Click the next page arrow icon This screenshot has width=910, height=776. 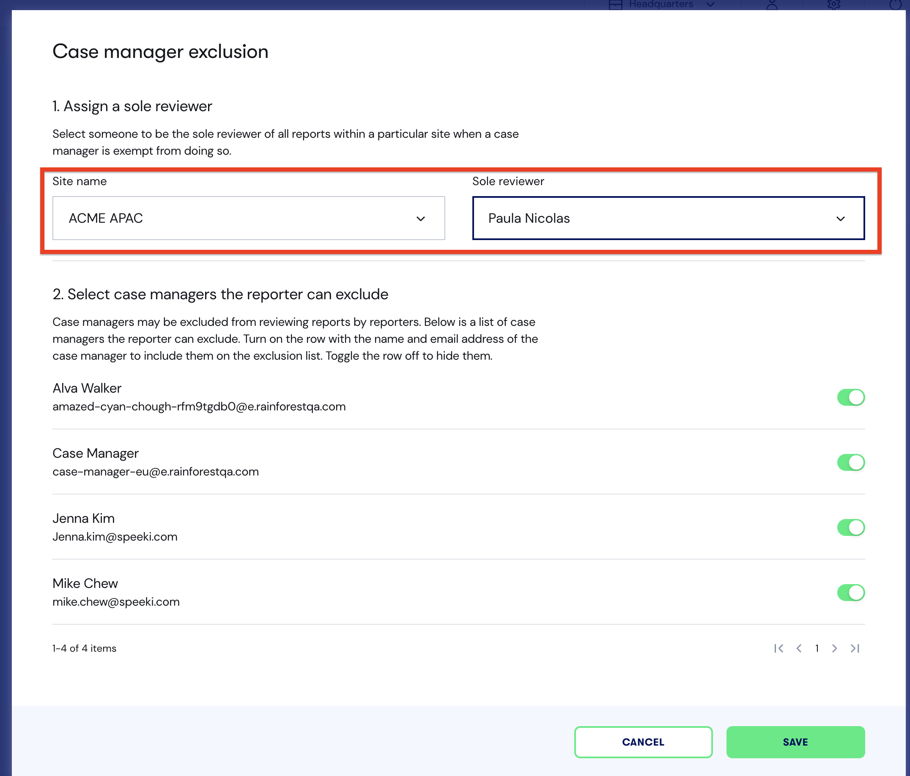[x=835, y=648]
